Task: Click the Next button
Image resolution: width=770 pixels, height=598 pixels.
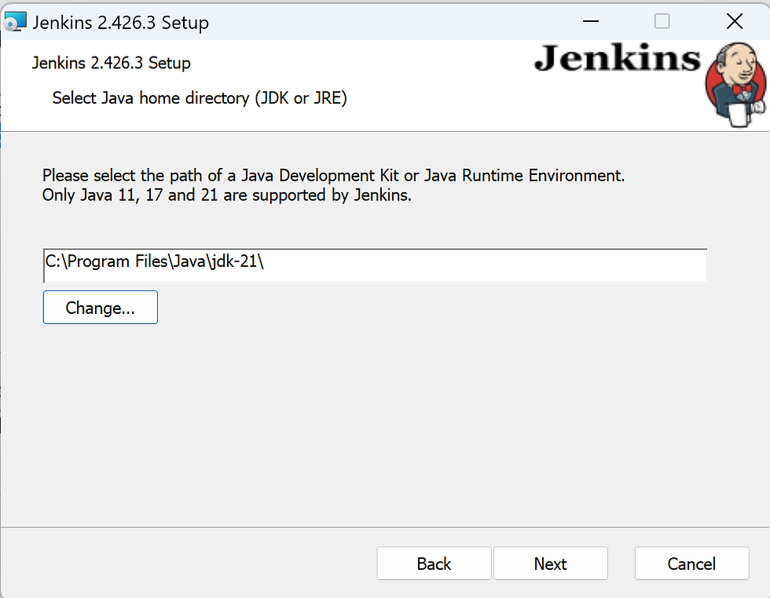Action: [551, 563]
